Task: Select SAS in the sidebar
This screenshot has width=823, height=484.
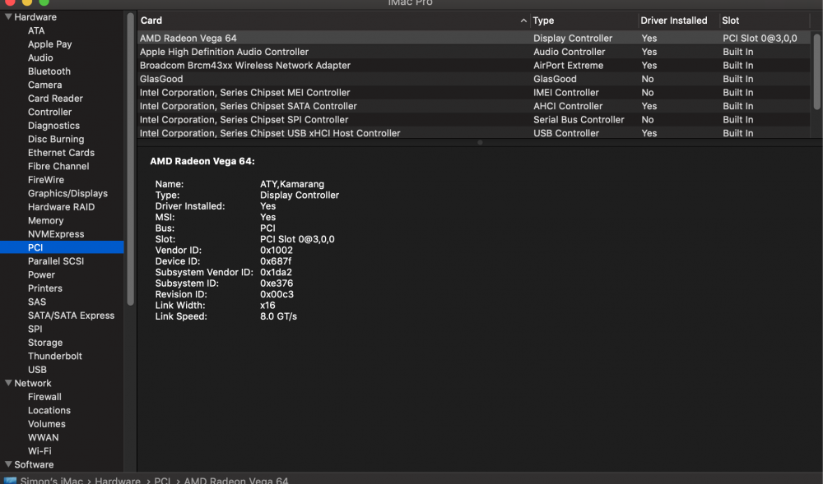Action: coord(37,302)
